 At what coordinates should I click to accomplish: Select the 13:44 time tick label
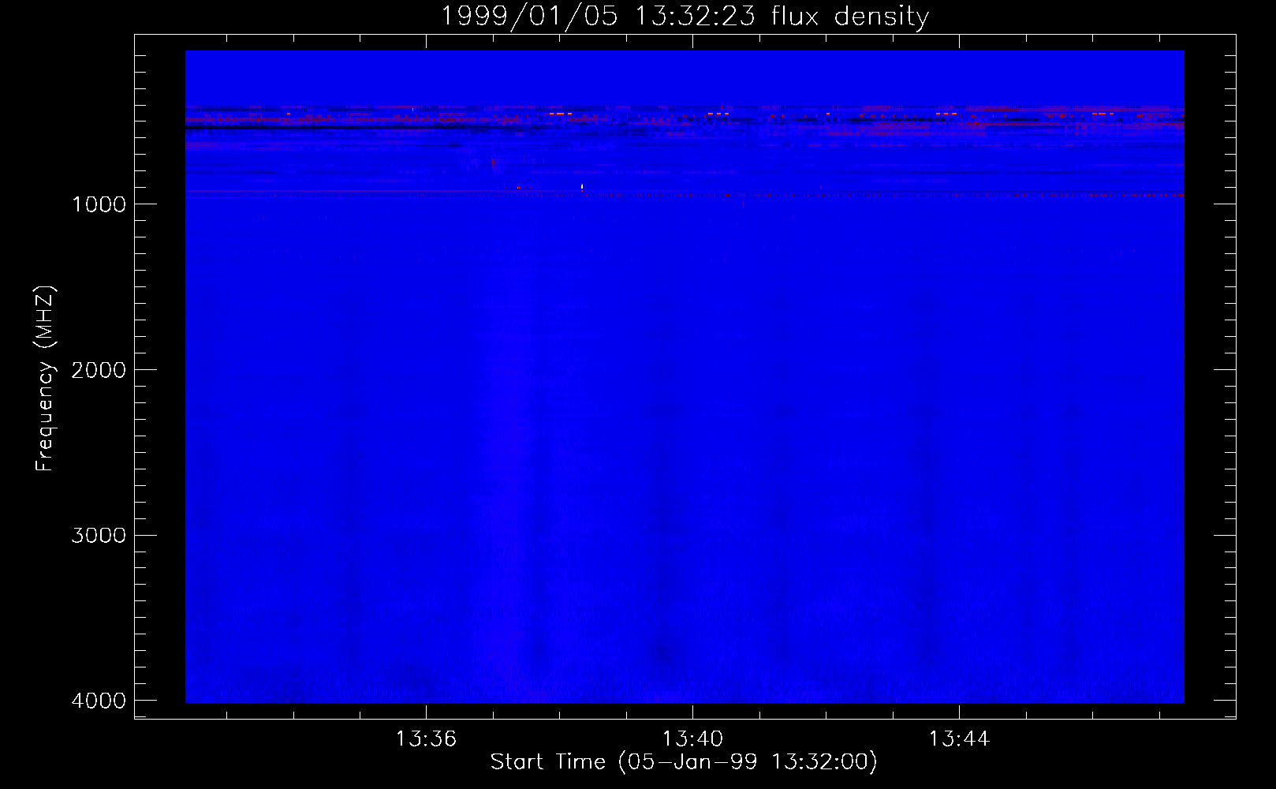[959, 739]
